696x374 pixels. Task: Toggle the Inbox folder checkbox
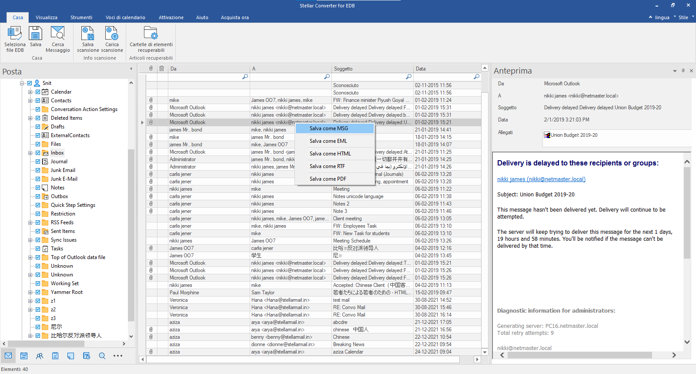click(38, 153)
